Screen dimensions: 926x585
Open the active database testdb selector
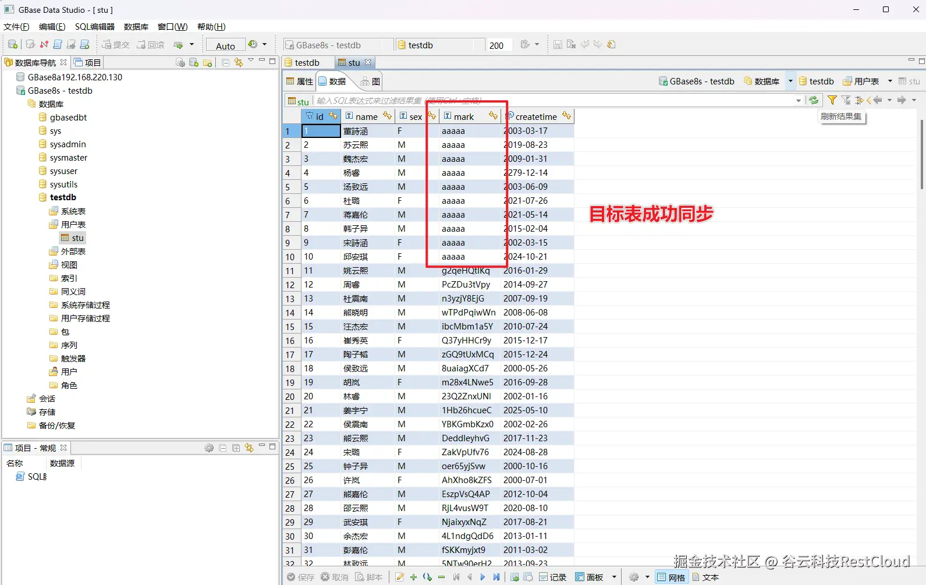coord(440,45)
